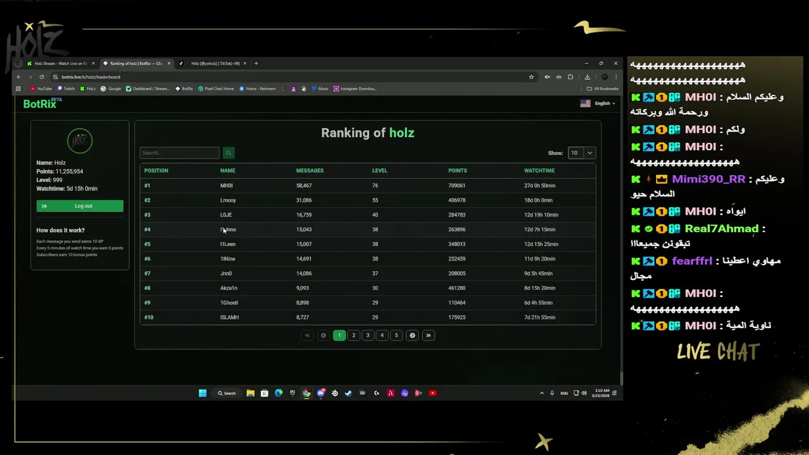Click 1Ghosti name in rank 9 row
The image size is (809, 455).
[x=229, y=303]
